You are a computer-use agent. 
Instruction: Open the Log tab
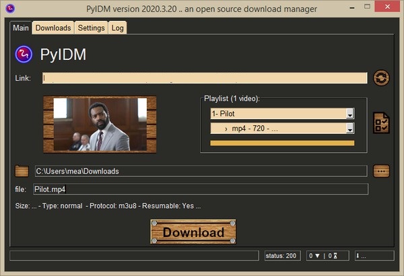(x=117, y=28)
